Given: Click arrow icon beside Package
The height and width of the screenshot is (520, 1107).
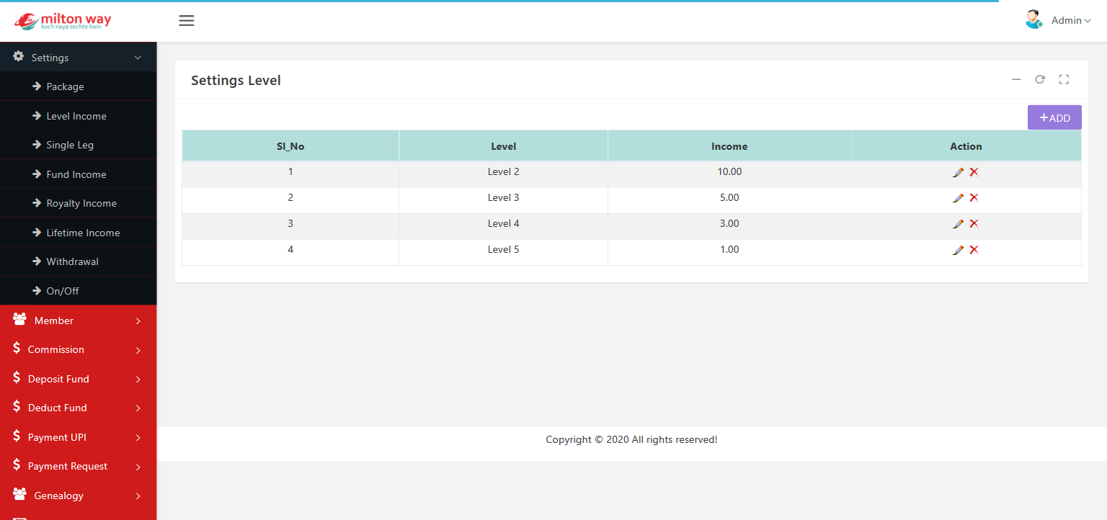Looking at the screenshot, I should [x=37, y=86].
